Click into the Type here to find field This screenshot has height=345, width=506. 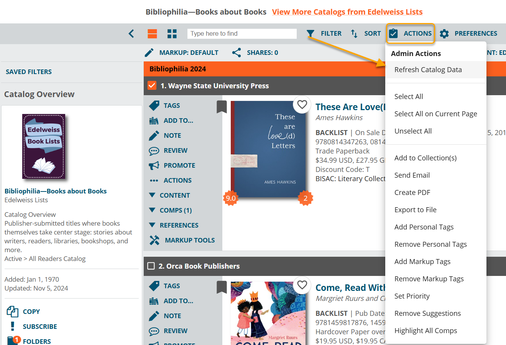tap(242, 34)
